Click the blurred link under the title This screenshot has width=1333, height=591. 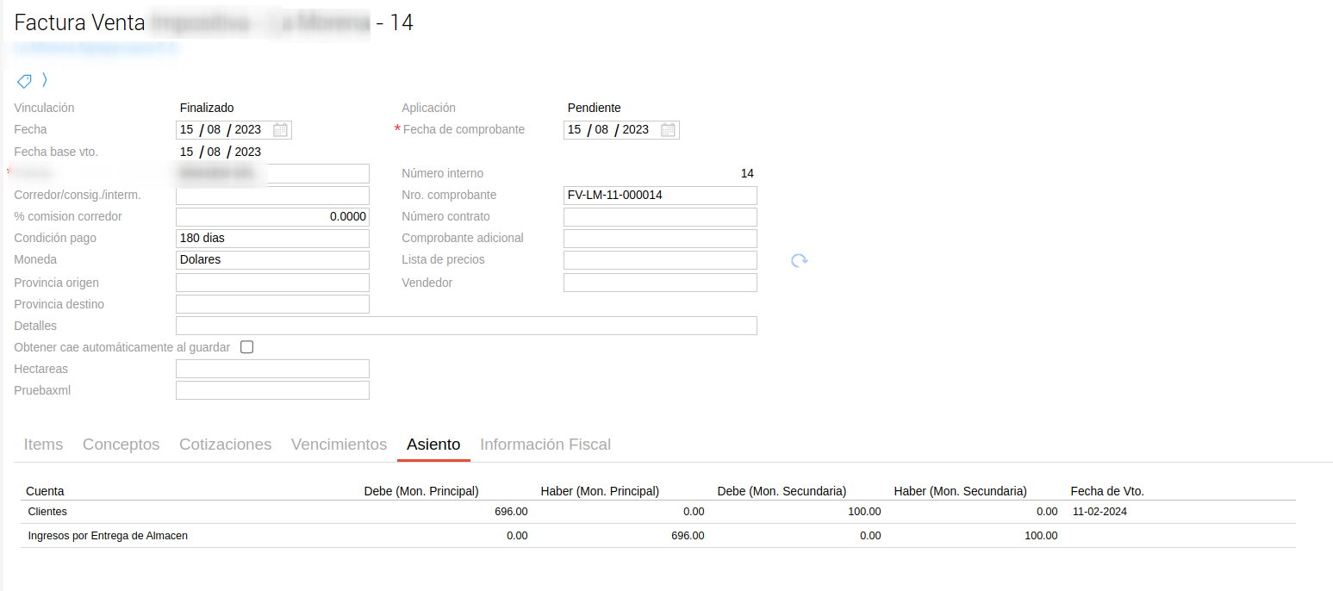coord(95,49)
